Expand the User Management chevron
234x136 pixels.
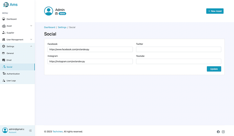point(31,40)
